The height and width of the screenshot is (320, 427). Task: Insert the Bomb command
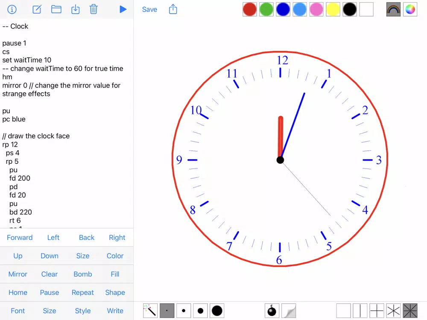click(83, 274)
